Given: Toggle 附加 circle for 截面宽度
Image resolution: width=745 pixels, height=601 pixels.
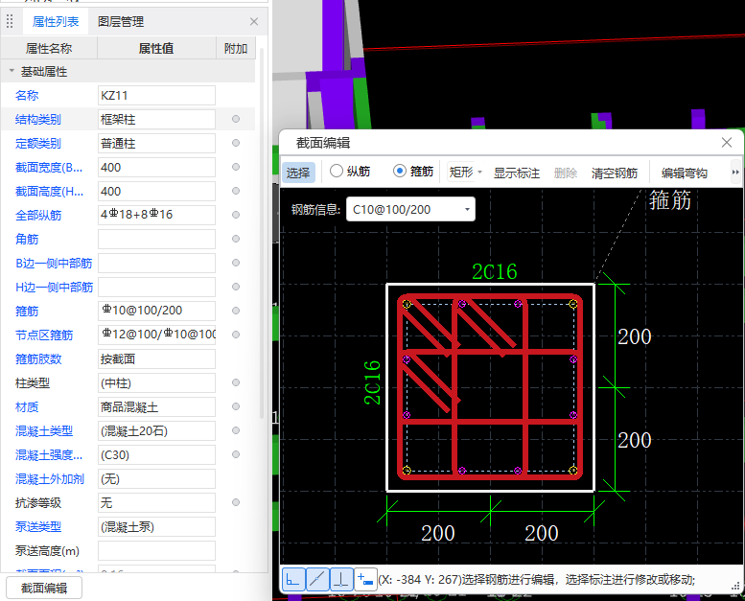Looking at the screenshot, I should click(236, 167).
